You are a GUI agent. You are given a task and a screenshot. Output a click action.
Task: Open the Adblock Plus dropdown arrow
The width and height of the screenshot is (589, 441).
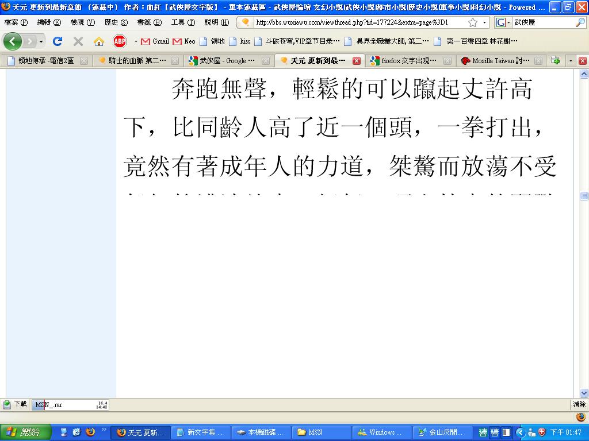pos(136,41)
